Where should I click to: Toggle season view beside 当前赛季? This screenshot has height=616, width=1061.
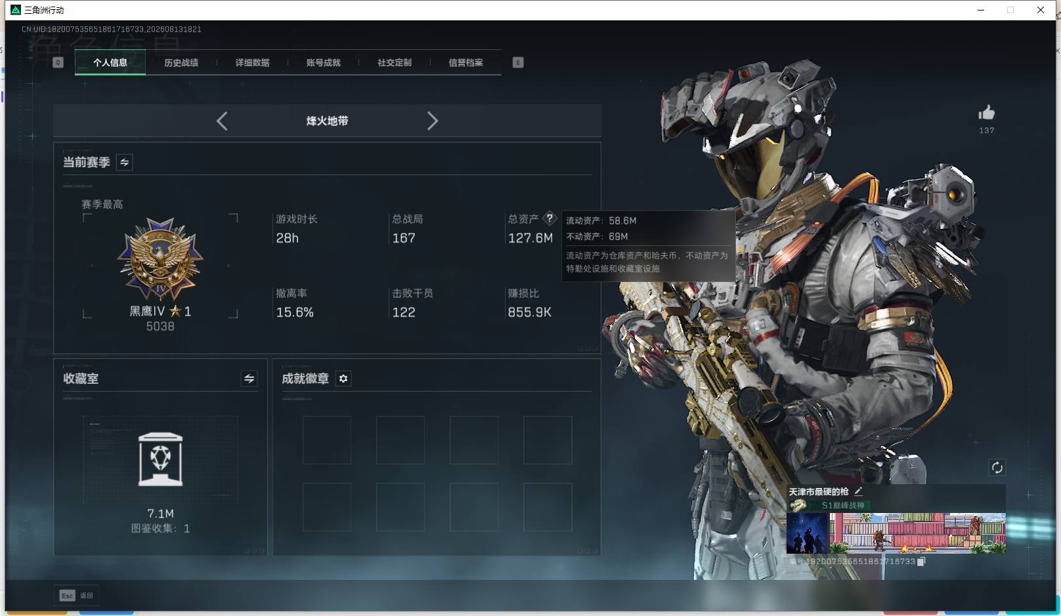point(124,162)
